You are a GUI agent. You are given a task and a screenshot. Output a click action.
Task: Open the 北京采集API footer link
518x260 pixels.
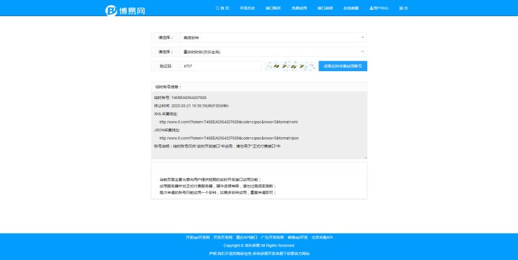pyautogui.click(x=322, y=237)
